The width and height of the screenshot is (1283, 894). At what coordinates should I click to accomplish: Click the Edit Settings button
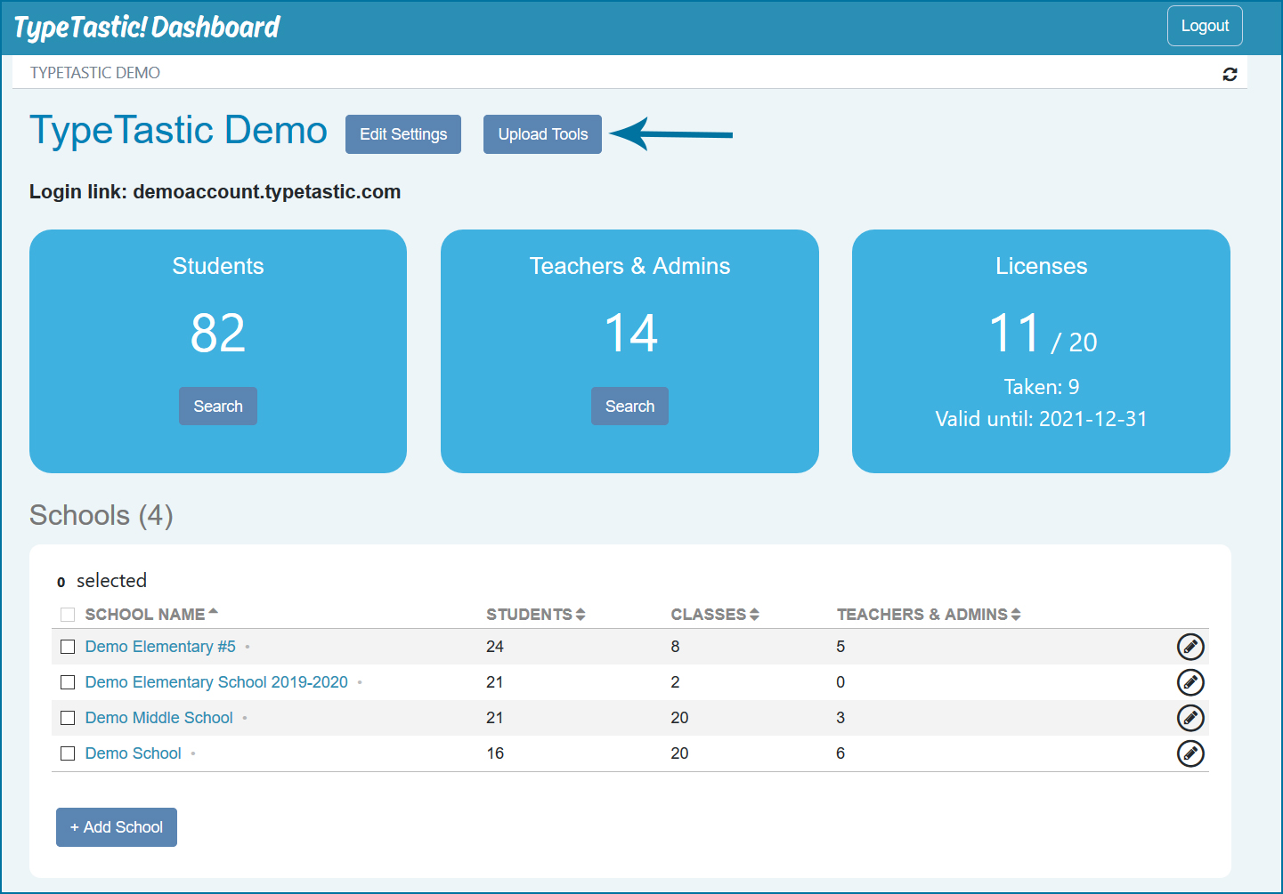click(403, 134)
